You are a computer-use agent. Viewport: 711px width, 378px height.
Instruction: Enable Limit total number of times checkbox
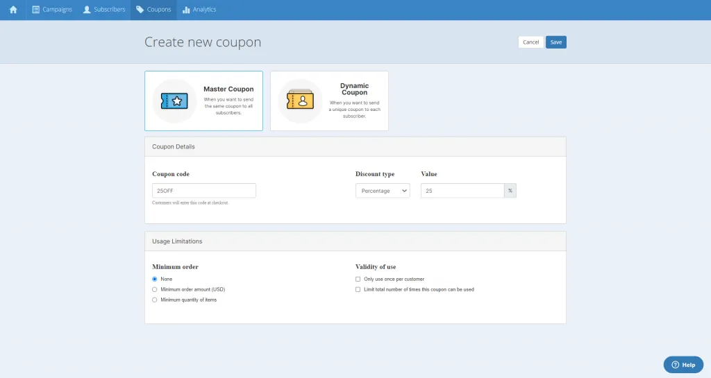pyautogui.click(x=358, y=290)
